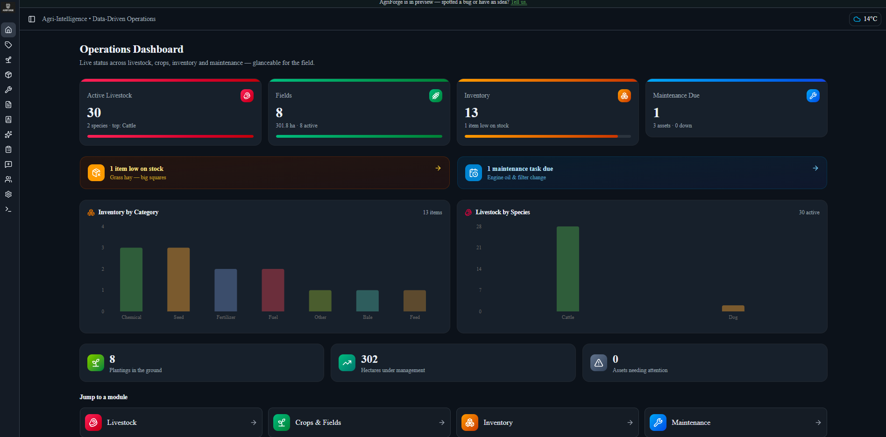Image resolution: width=886 pixels, height=437 pixels.
Task: Click the green Fields card icon
Action: (436, 96)
